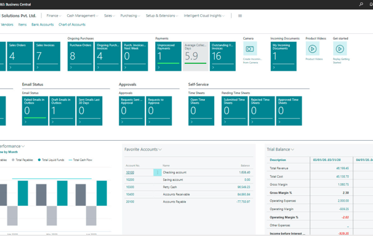Screen dimensions: 373x236
Task: Open the Average Collection Days tile
Action: (195, 57)
